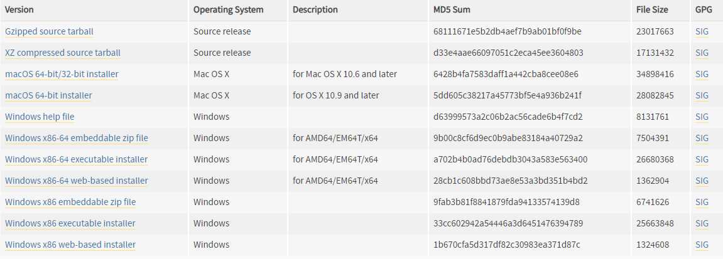Click the File Size column header
This screenshot has height=259, width=723.
652,9
